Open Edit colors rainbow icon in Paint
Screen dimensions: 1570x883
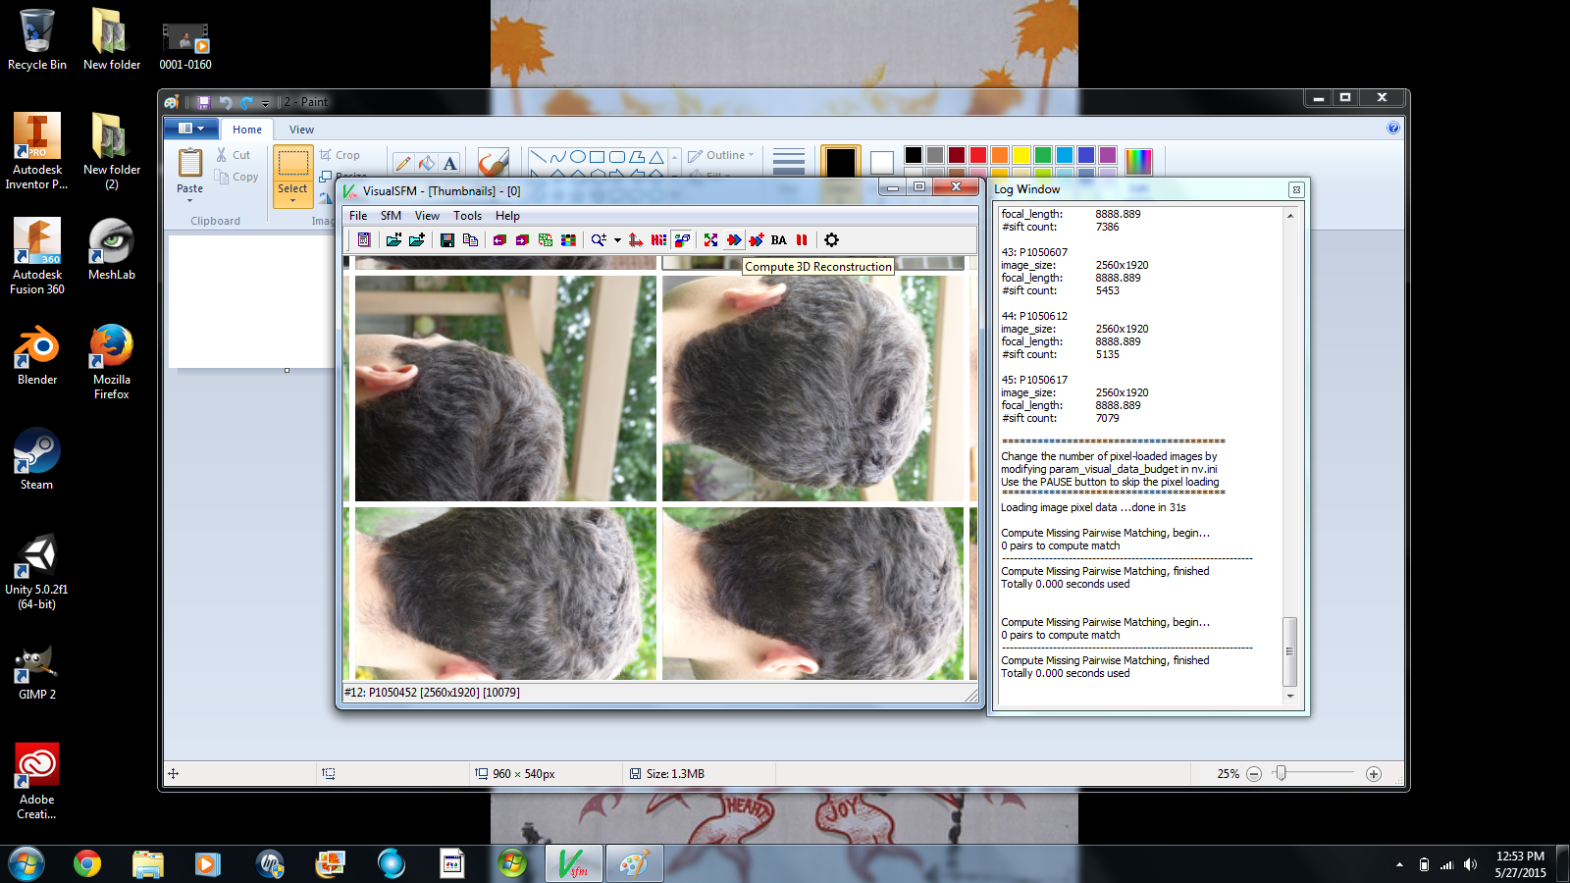1138,162
